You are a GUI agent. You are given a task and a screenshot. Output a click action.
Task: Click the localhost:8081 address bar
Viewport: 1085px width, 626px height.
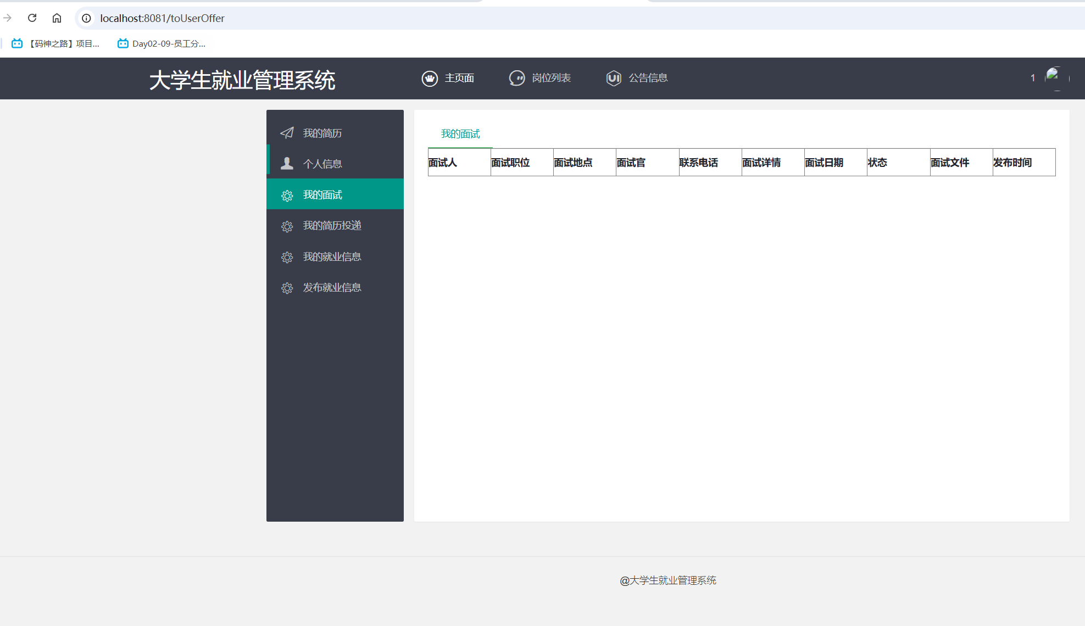tap(162, 18)
